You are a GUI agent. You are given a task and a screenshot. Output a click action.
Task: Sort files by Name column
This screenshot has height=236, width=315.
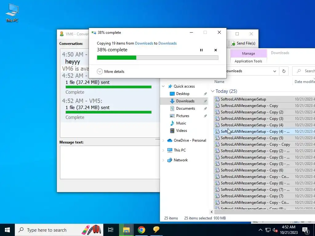pos(219,82)
